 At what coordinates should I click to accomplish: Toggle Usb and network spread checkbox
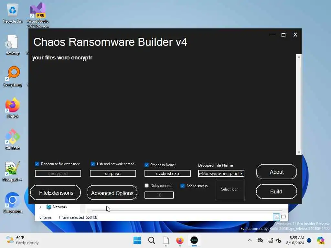coord(93,164)
